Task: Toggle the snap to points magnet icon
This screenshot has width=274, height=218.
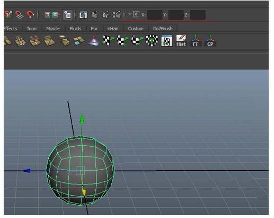Action: pos(8,15)
